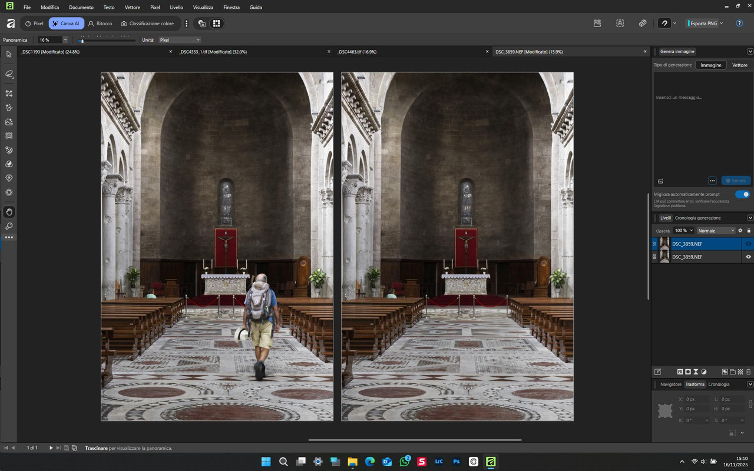Switch to the Ritocco studio button
754x471 pixels.
point(100,24)
